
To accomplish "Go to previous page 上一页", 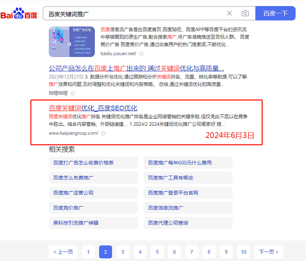I will click(63, 252).
